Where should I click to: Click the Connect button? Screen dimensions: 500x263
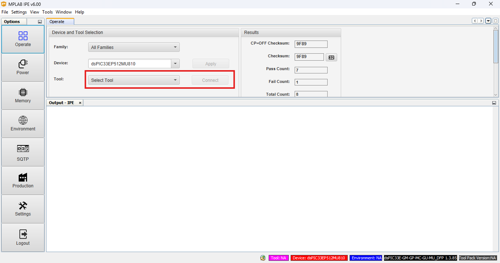tap(210, 80)
